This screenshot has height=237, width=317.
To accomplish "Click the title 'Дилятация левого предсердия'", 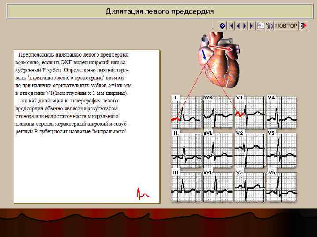I will [160, 11].
